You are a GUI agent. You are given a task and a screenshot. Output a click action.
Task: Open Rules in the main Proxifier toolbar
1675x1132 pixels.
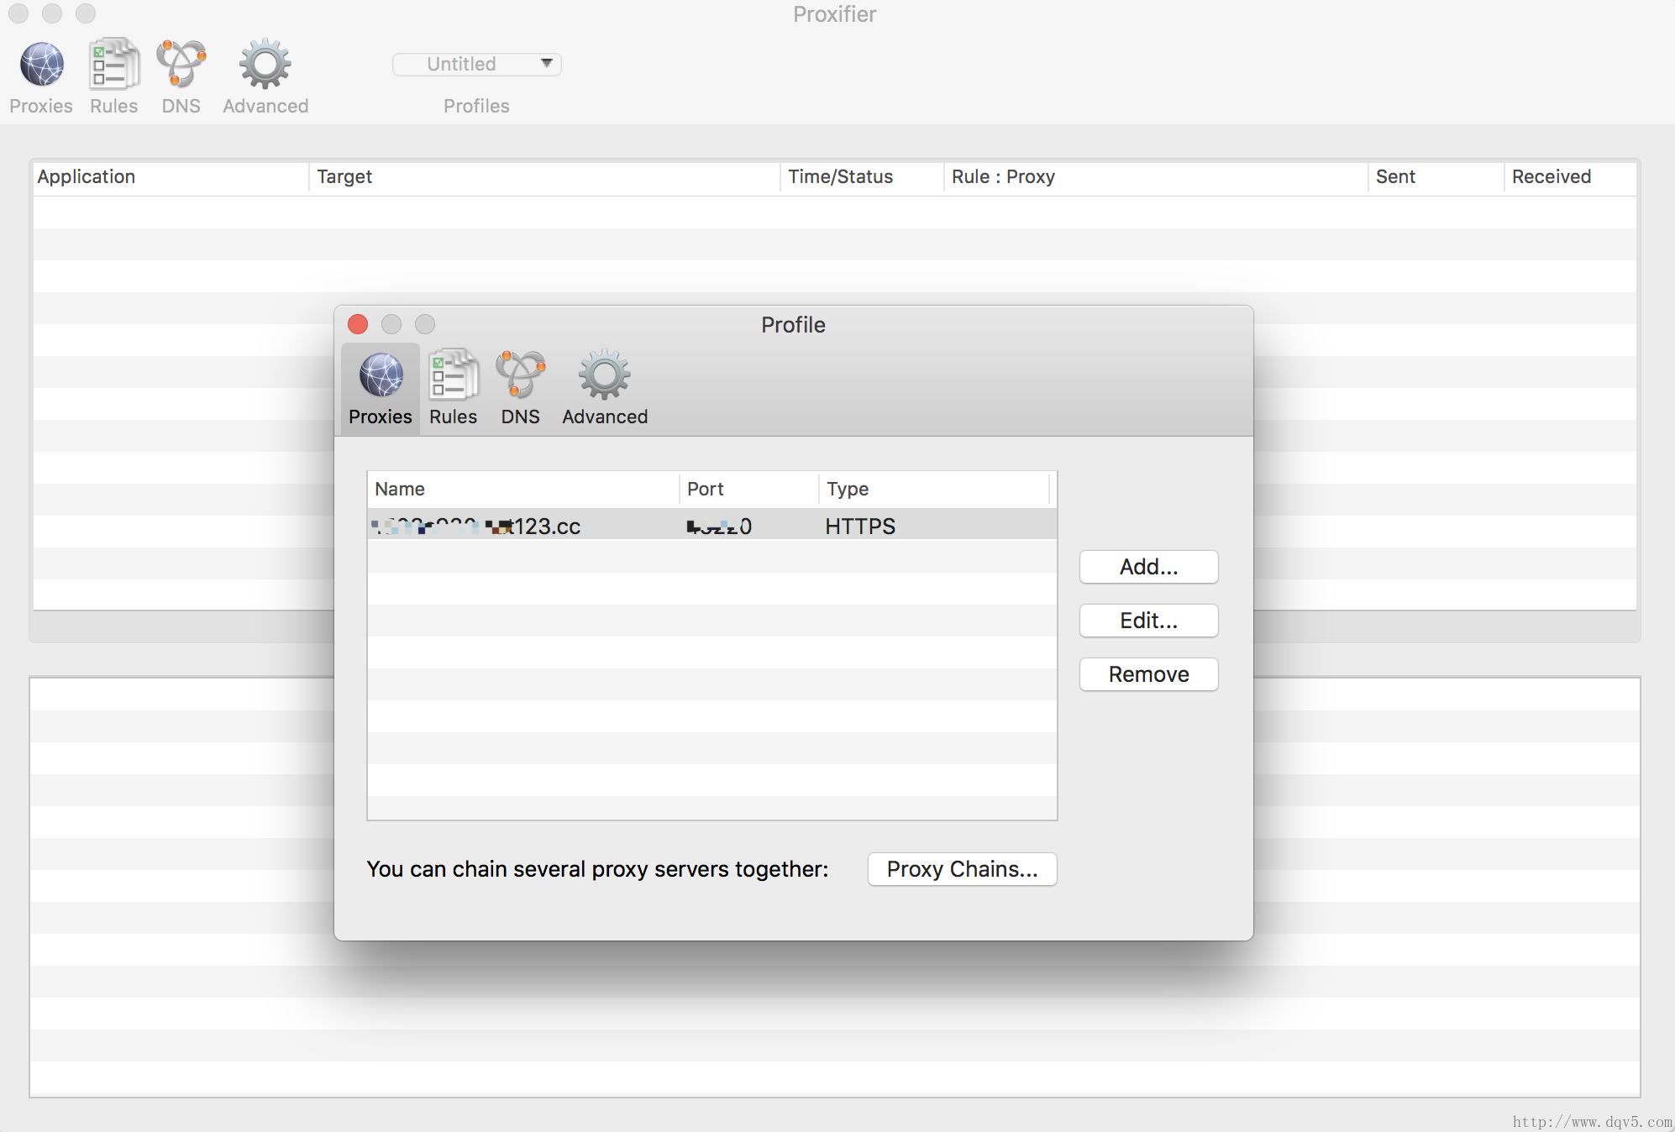114,76
